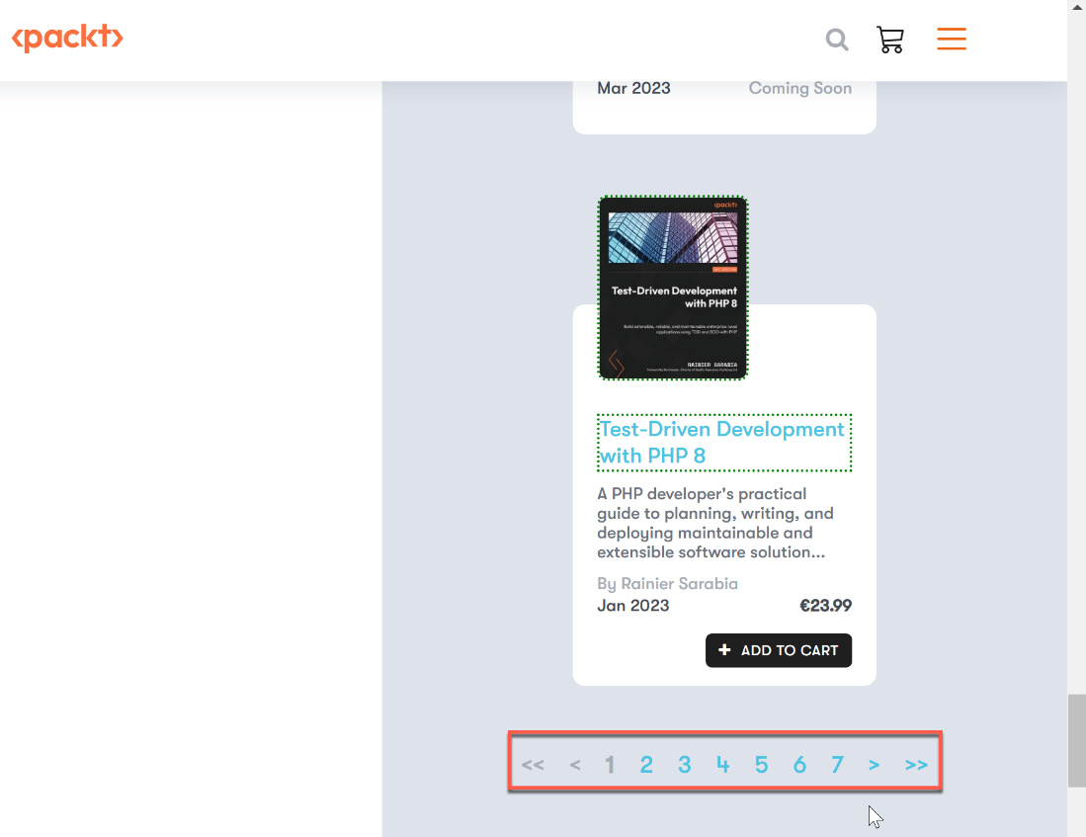Go to the previous results page
Viewport: 1086px width, 837px height.
(575, 765)
